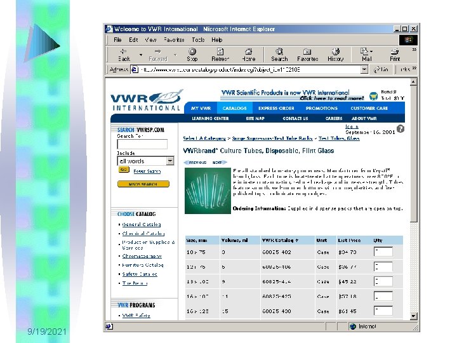This screenshot has height=343, width=457.
Task: Open the Chemical Catalog link
Action: (x=143, y=233)
